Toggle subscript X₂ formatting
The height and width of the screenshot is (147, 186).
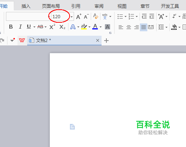click(62, 27)
